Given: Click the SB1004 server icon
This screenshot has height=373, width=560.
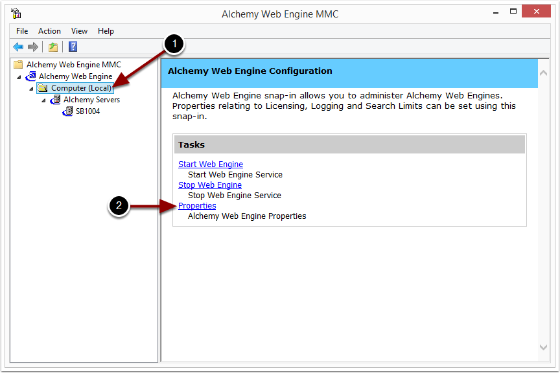Looking at the screenshot, I should [67, 111].
